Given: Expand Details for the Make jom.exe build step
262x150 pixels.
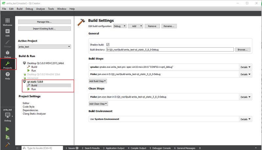Looking at the screenshot, I should click(x=245, y=74).
